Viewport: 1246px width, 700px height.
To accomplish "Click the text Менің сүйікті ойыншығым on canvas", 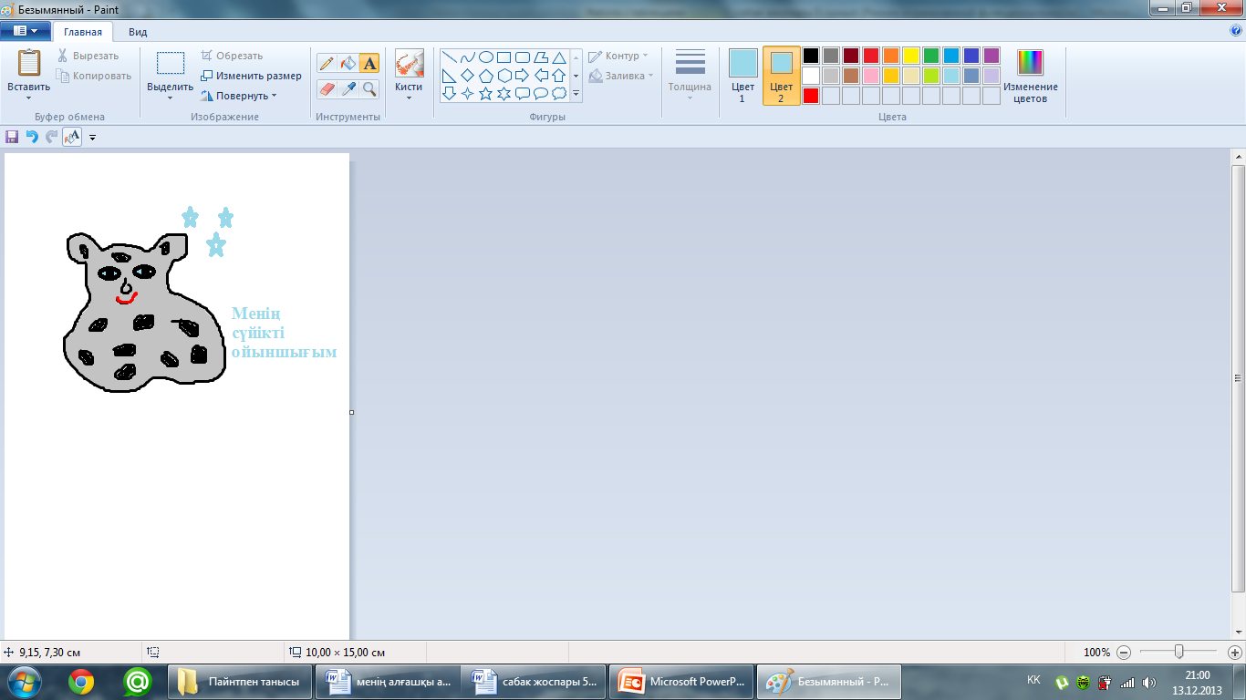I will [284, 333].
